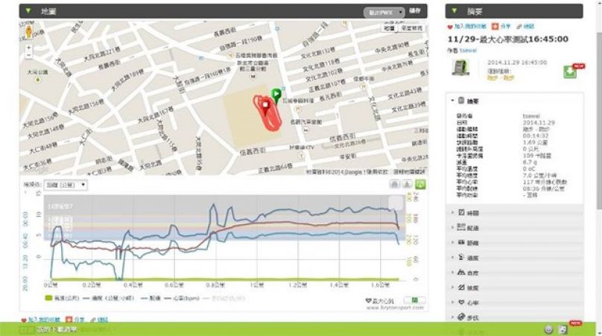Click the device thumbnail in summary panel
The width and height of the screenshot is (602, 336).
pyautogui.click(x=460, y=68)
